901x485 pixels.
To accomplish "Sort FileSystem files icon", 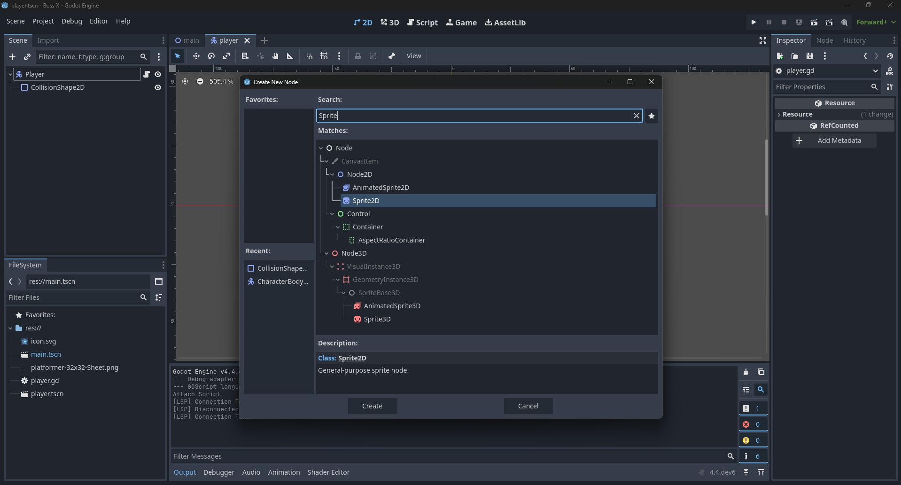I will click(159, 297).
